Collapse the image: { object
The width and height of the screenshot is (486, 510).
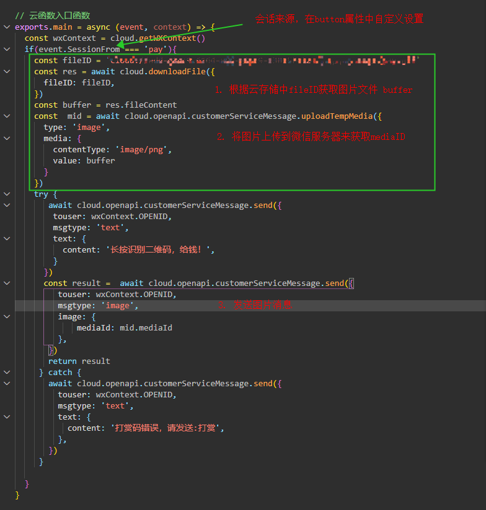tap(7, 317)
